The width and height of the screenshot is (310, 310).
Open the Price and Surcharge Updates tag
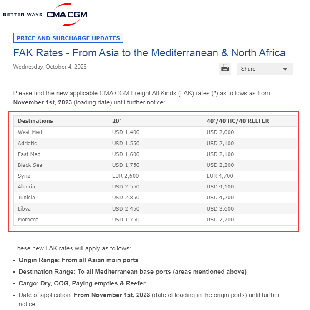coord(68,38)
